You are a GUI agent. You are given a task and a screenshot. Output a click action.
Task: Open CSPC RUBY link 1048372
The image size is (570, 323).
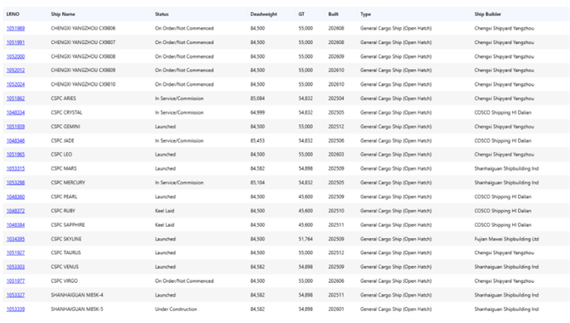[x=15, y=211]
